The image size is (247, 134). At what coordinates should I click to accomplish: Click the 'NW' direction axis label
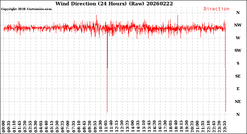pyautogui.click(x=238, y=25)
